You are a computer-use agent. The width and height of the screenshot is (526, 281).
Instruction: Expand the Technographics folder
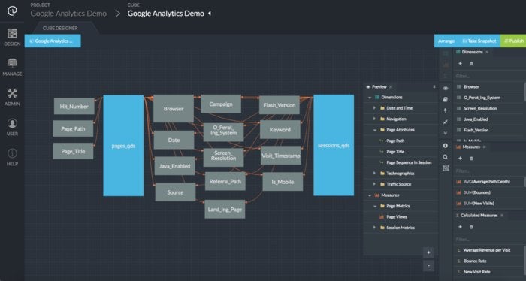374,173
